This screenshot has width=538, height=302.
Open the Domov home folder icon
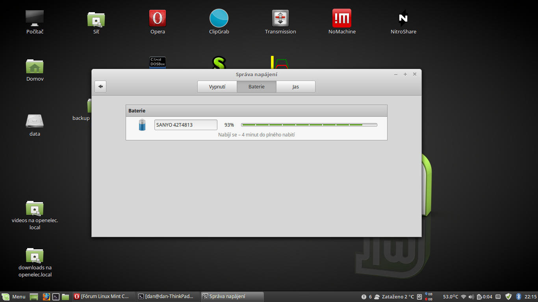(x=35, y=67)
